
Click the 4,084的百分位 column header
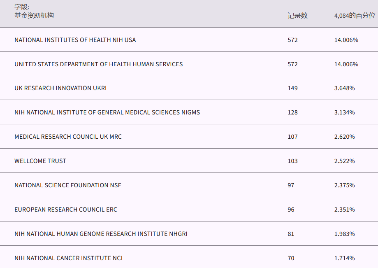click(x=355, y=16)
